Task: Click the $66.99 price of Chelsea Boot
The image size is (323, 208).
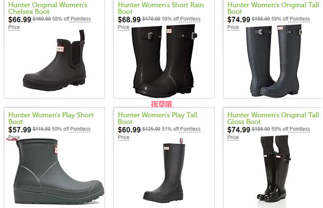Action: [x=20, y=20]
